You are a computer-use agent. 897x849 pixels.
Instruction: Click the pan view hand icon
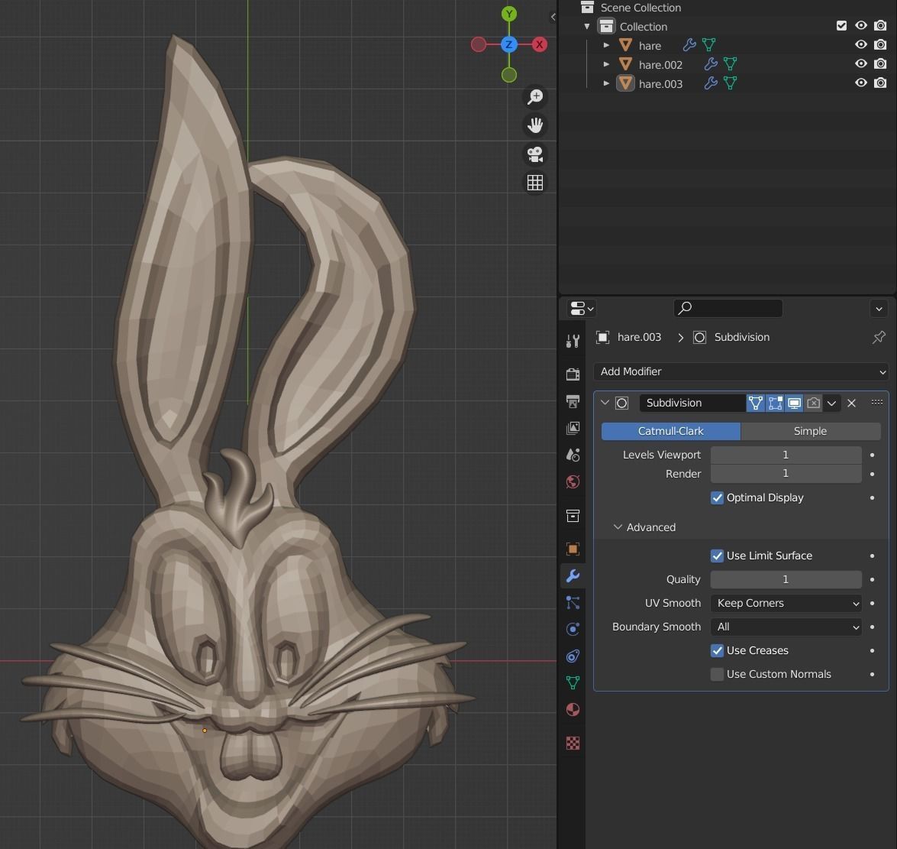(x=535, y=125)
